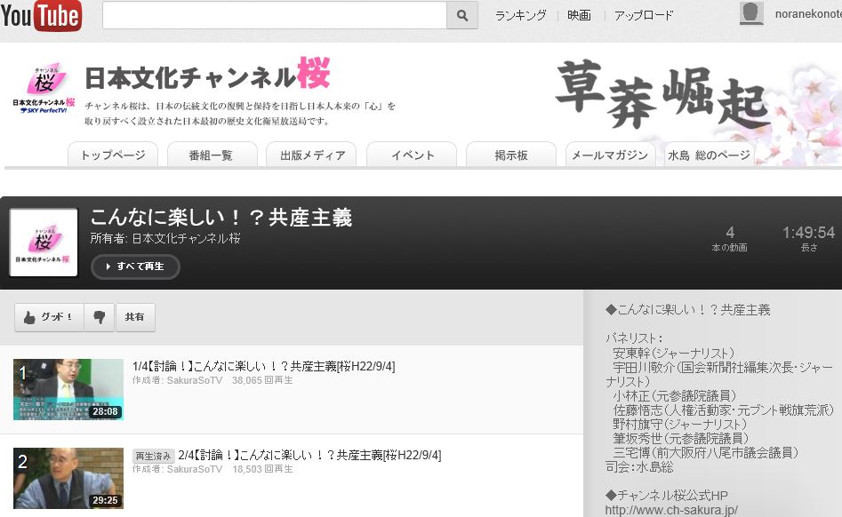This screenshot has height=517, width=842.
Task: Click the 日本文化チャンネル桜 banner title
Action: (207, 75)
